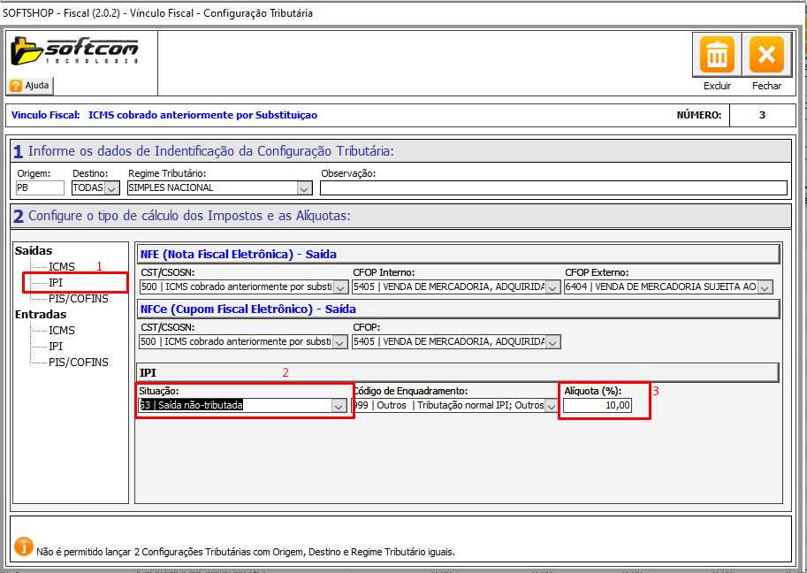The width and height of the screenshot is (807, 573).
Task: Open the CFOP Externo dropdown
Action: 765,287
